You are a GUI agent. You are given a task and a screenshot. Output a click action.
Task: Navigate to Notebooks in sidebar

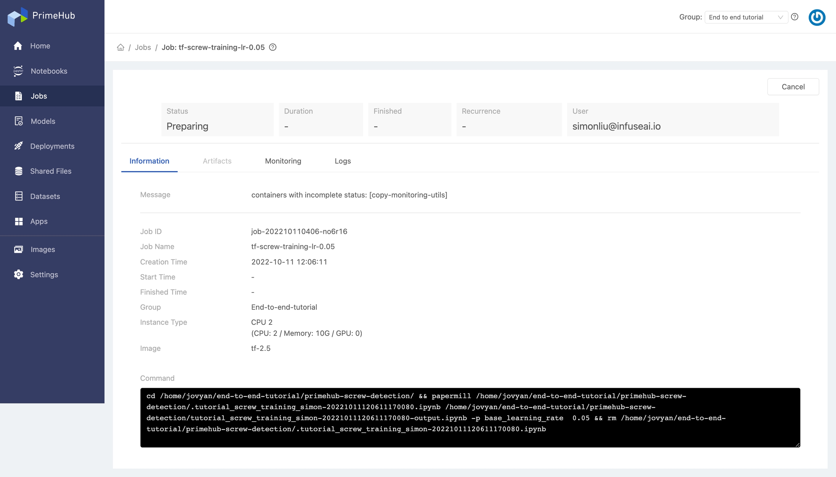pos(49,71)
